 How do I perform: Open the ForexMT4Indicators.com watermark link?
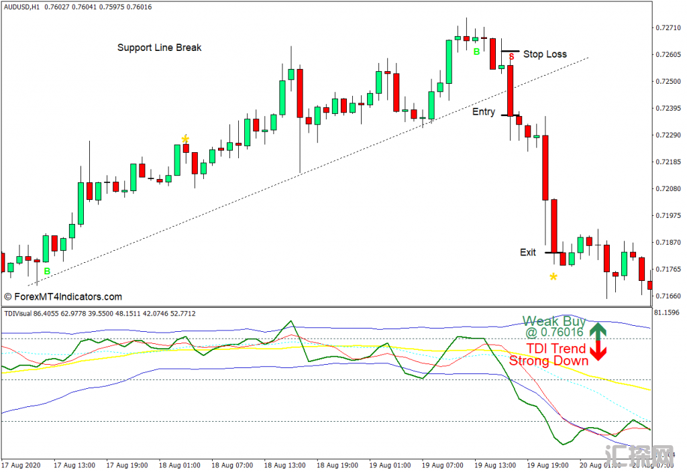click(x=63, y=296)
